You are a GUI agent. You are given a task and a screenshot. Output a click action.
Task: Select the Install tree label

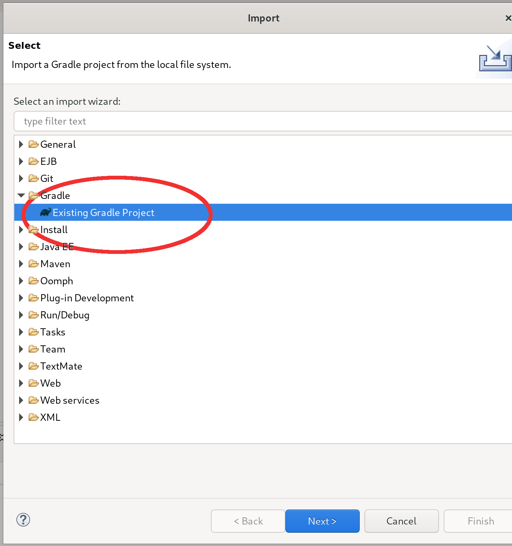click(x=54, y=230)
